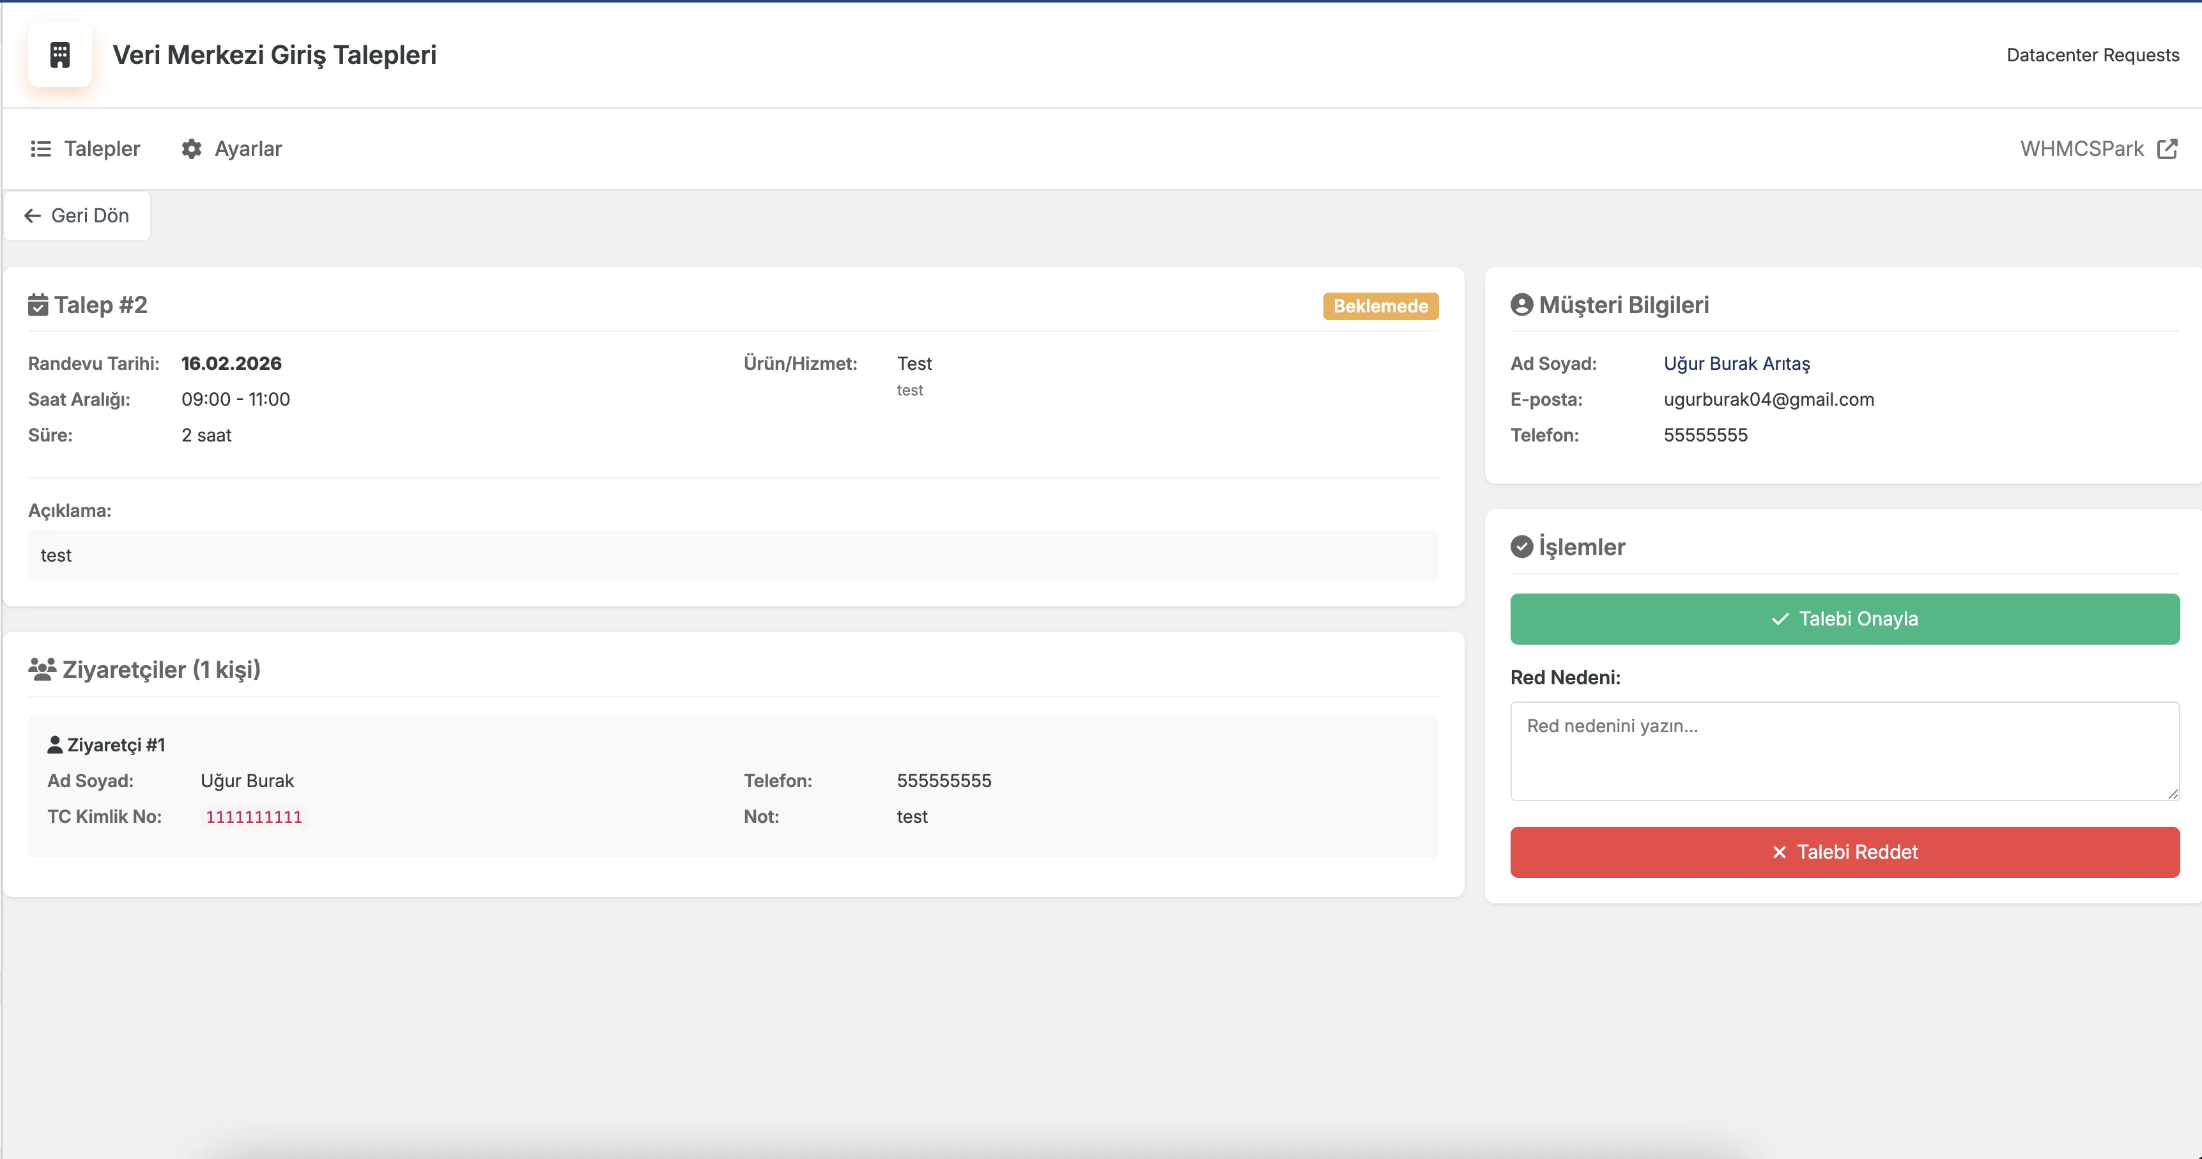Click the Veri Merkezi Giriş Talepleri title
Screen dimensions: 2202x1159
pyautogui.click(x=274, y=55)
